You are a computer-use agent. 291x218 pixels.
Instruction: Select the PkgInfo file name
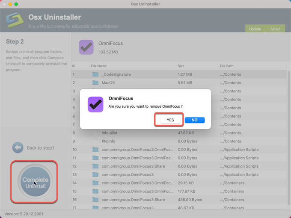(108, 141)
